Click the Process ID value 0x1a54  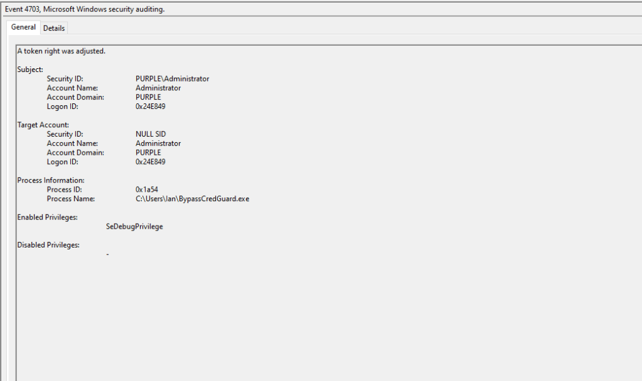pos(147,189)
